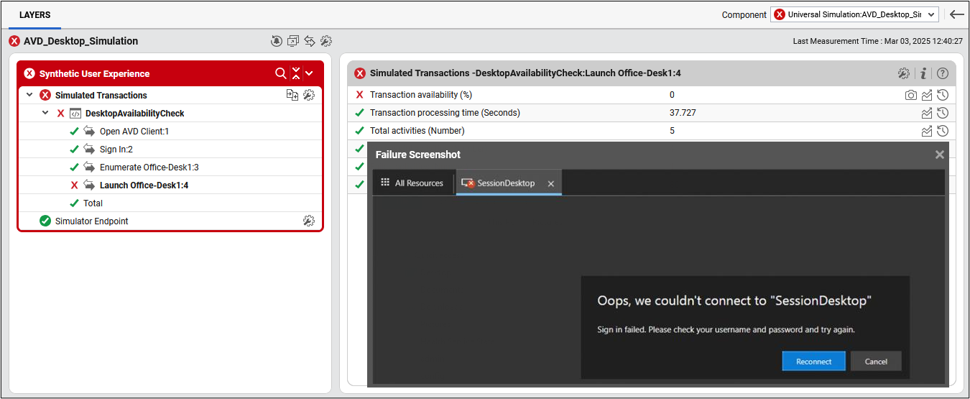This screenshot has width=970, height=399.
Task: Open history for Total activities row
Action: tap(943, 131)
